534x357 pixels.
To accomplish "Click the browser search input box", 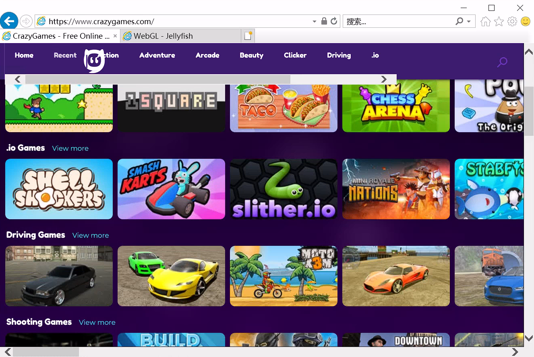I will pos(399,21).
